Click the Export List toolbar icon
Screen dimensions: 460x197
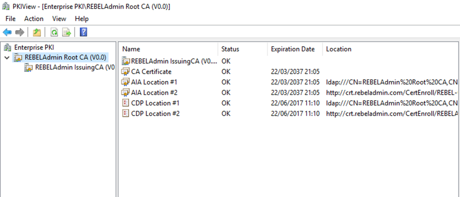67,32
